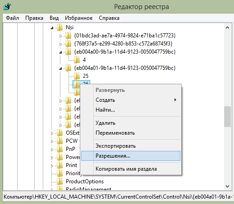Collapse the Nsi key
Viewport: 234px width, 204px height.
point(52,28)
